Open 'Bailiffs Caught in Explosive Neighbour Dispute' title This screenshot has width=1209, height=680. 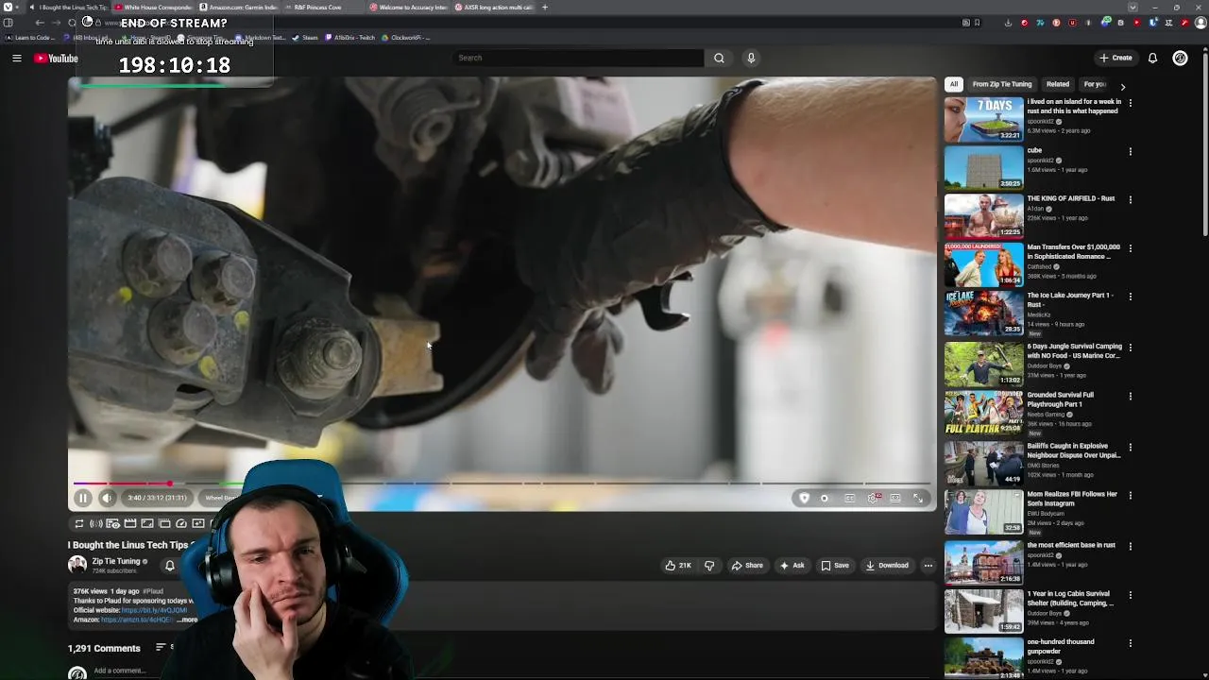click(1074, 450)
